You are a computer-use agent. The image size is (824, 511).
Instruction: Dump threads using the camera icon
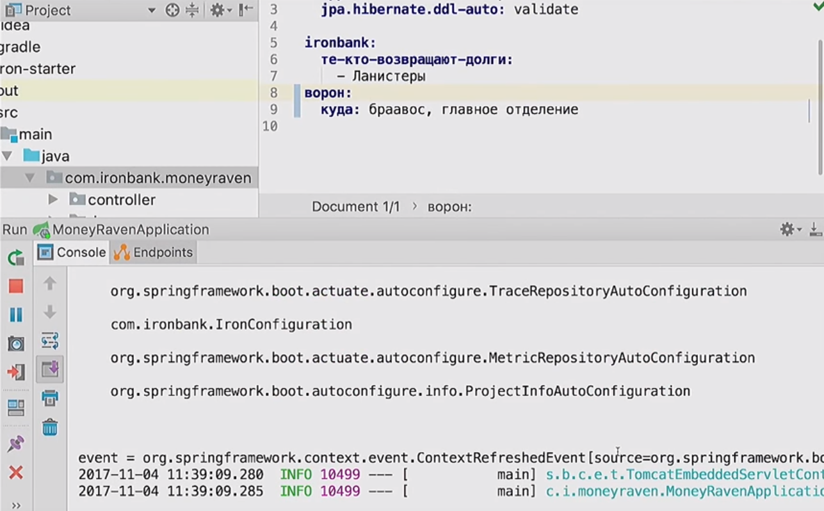pyautogui.click(x=16, y=343)
